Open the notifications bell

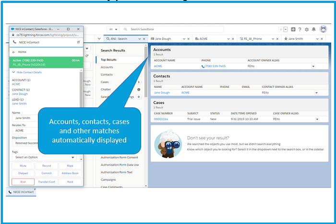[314, 30]
